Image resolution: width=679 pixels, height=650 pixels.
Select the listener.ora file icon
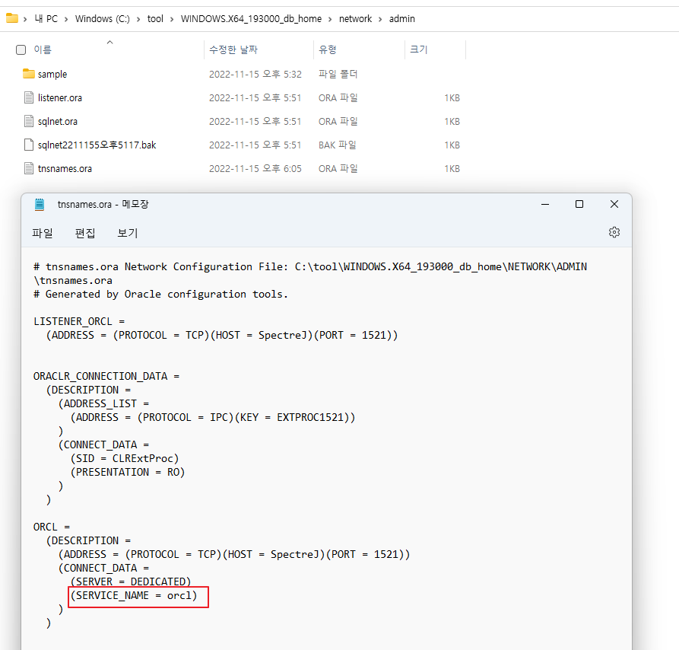[x=29, y=97]
